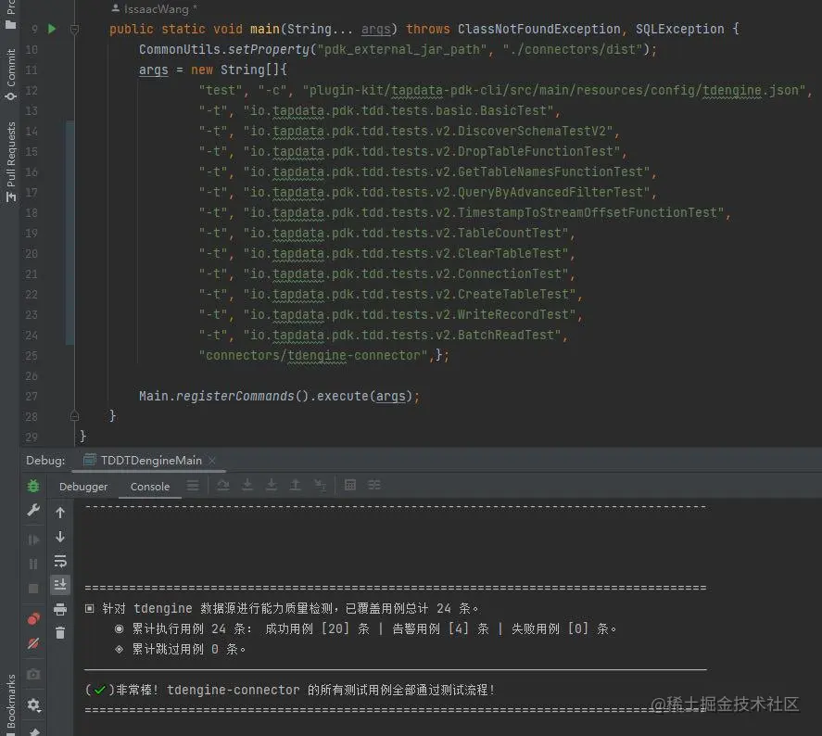Click the console success message mentioning tdengine-connector
Image resolution: width=822 pixels, height=736 pixels.
(x=290, y=690)
